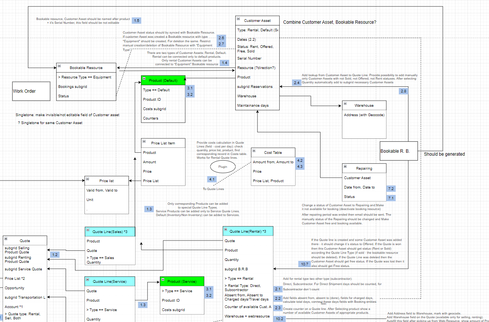The width and height of the screenshot is (489, 322).
Task: Select 'Resource (?direction?)' row in Customer Asset
Action: pos(258,68)
